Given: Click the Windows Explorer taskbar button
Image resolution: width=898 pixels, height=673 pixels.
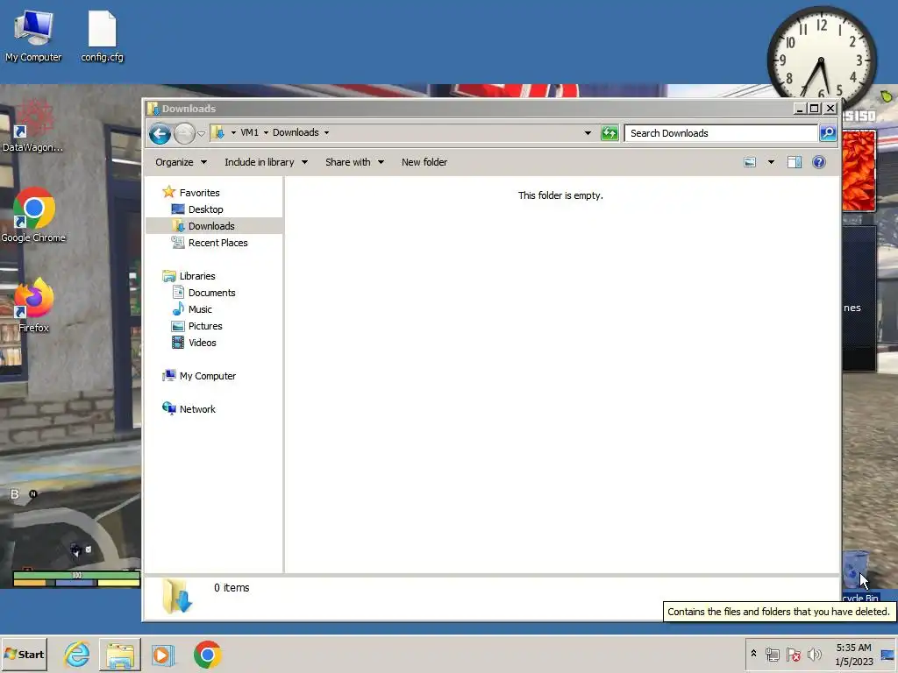Looking at the screenshot, I should pyautogui.click(x=119, y=655).
